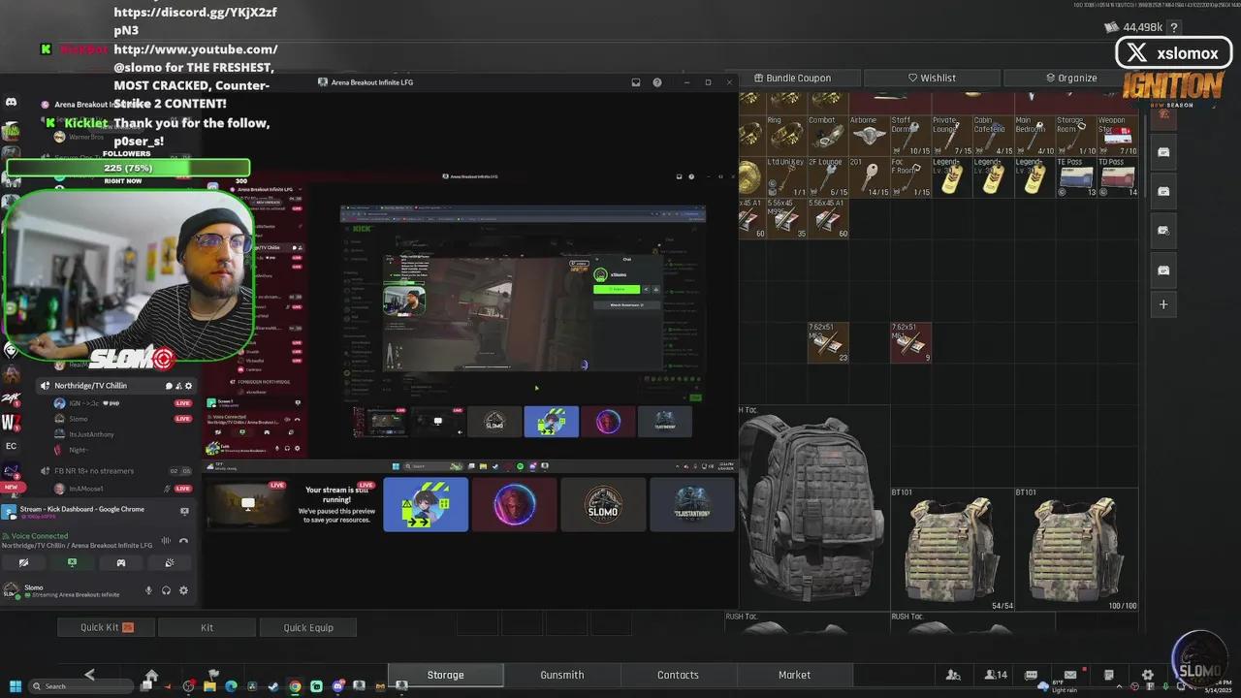1241x698 pixels.
Task: Open Steam from the taskbar
Action: pyautogui.click(x=273, y=686)
